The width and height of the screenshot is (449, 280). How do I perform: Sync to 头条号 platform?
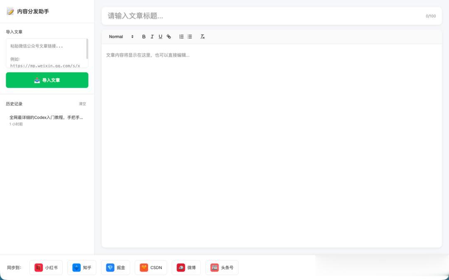coord(222,268)
